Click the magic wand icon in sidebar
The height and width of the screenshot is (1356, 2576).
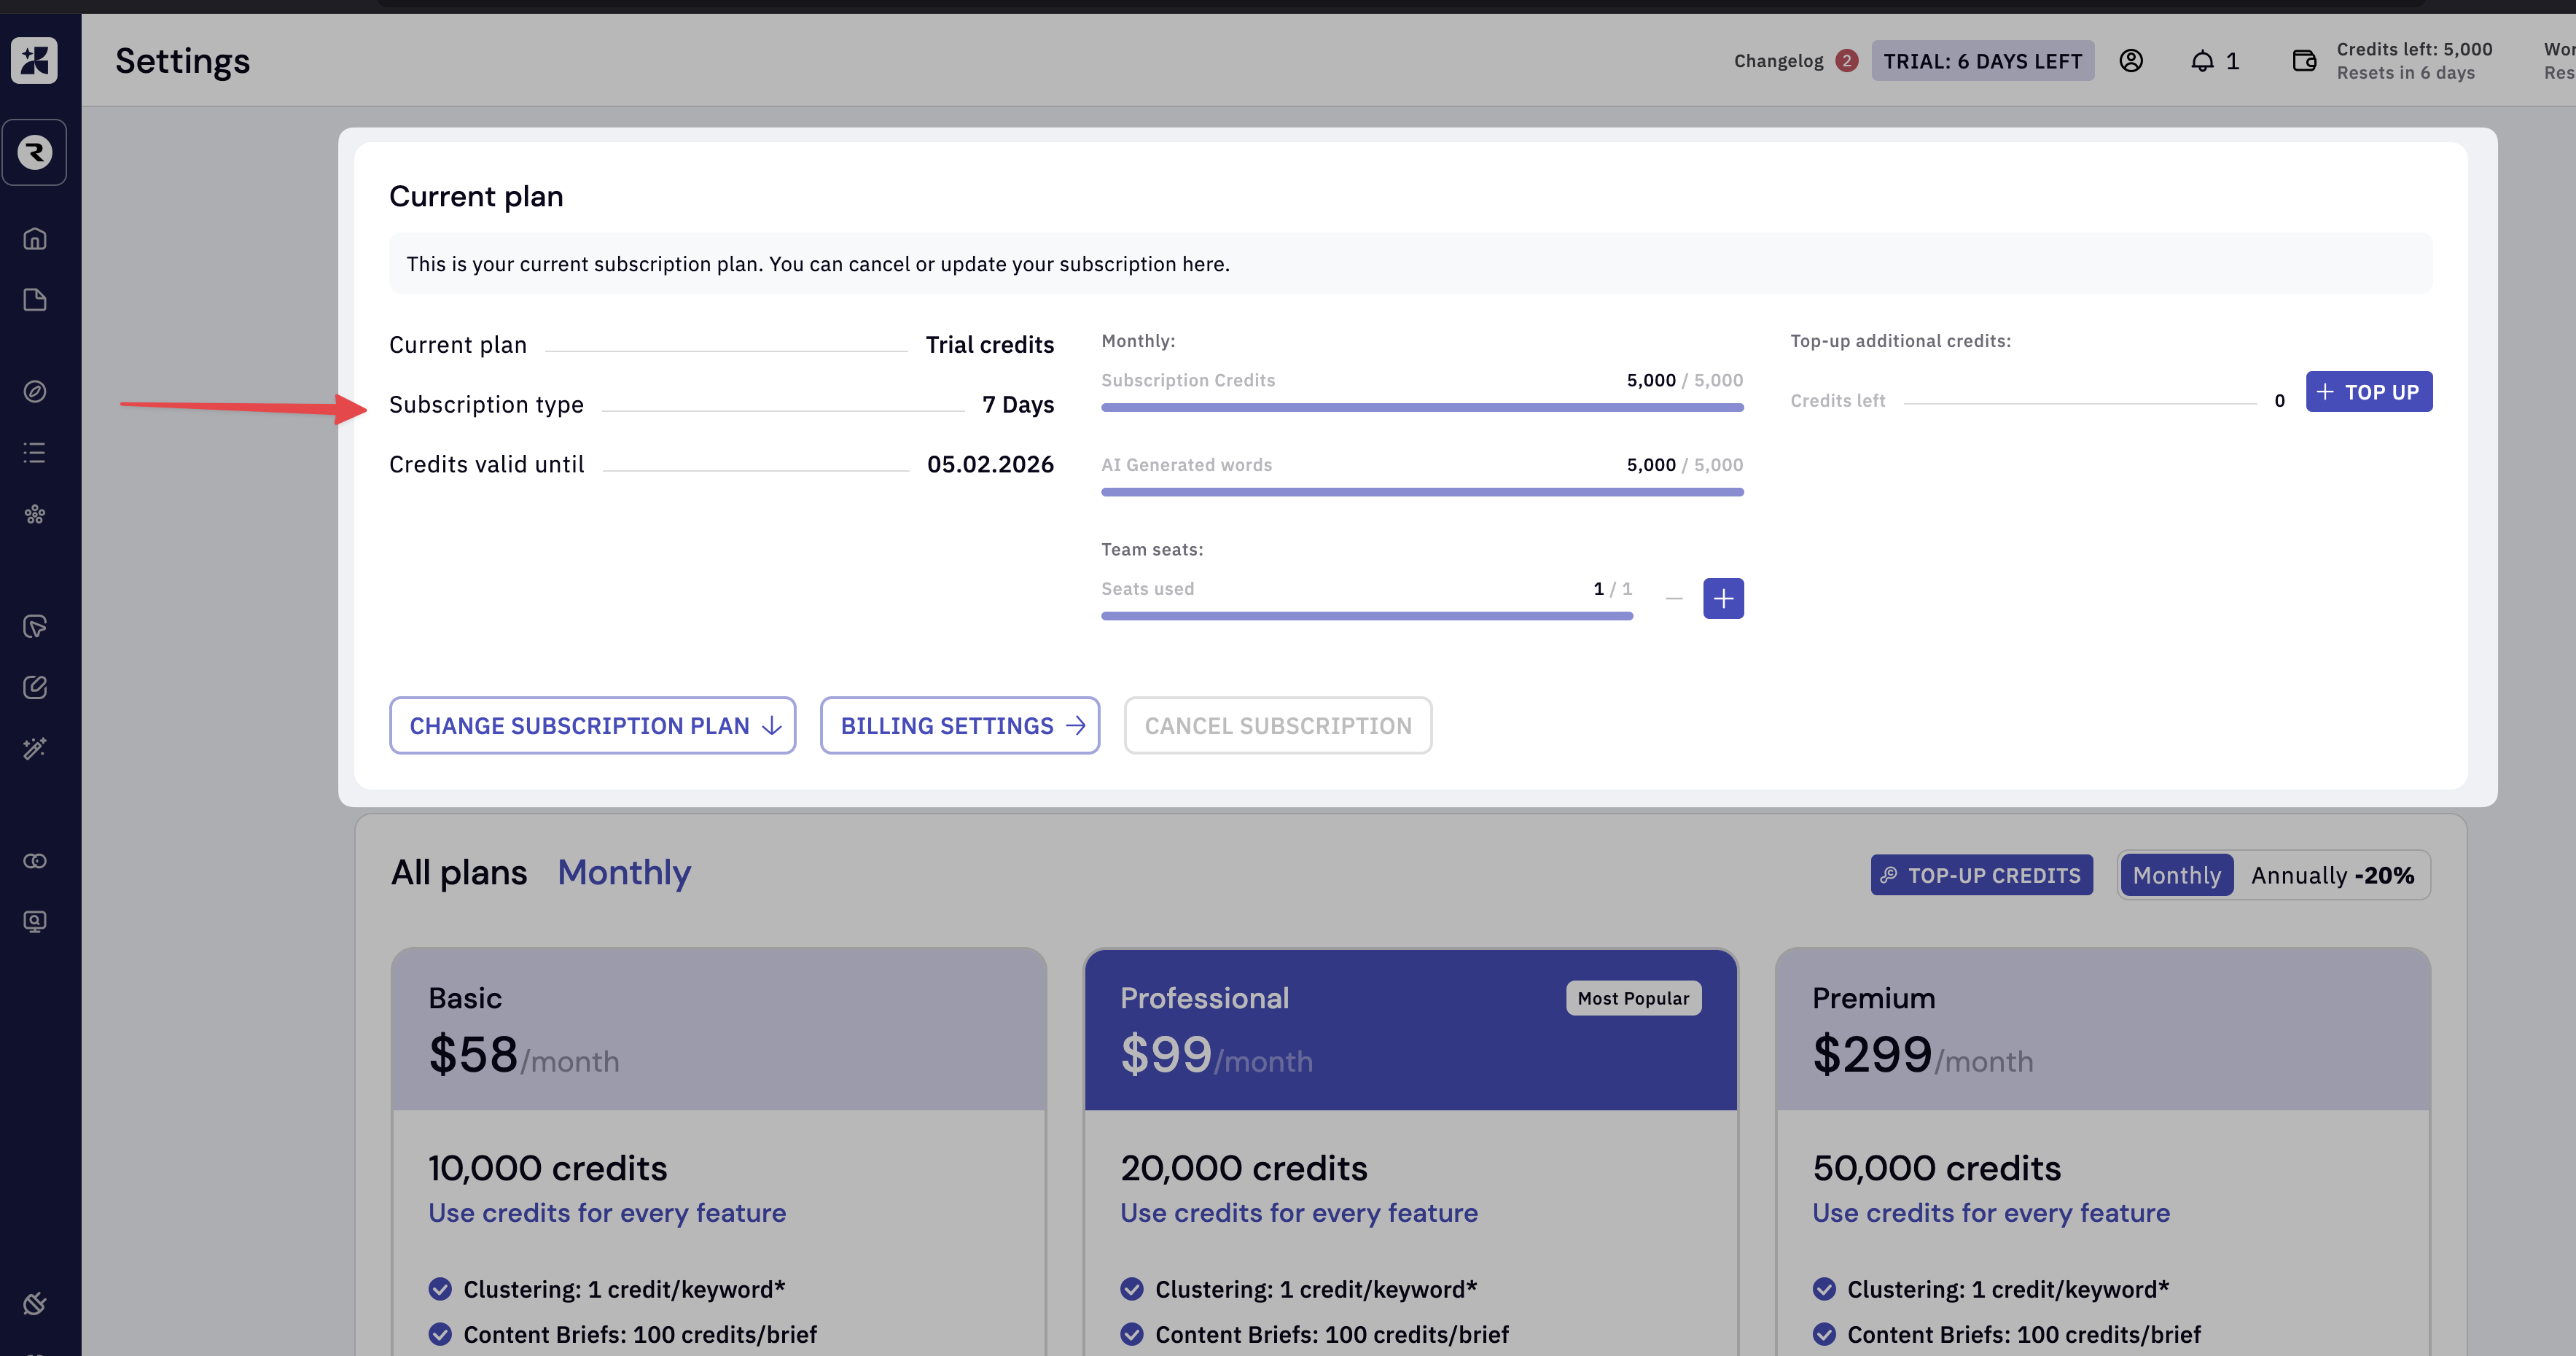click(x=35, y=748)
